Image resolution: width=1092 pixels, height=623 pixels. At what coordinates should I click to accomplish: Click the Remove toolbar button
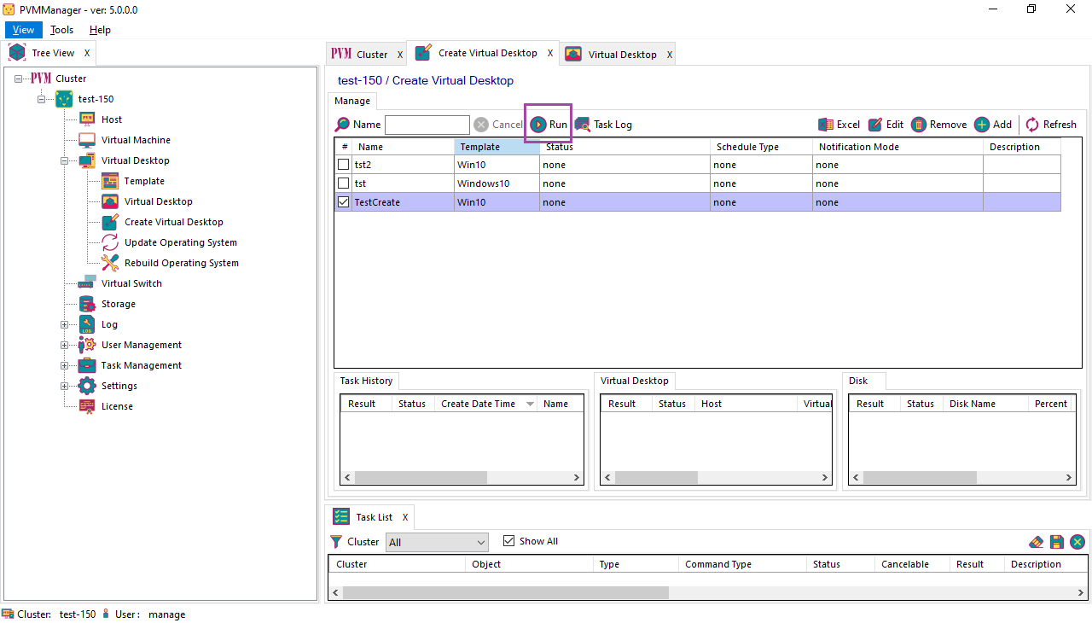[x=938, y=125]
